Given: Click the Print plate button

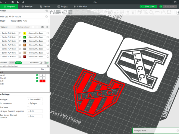Looking at the screenshot, I should click(170, 7).
